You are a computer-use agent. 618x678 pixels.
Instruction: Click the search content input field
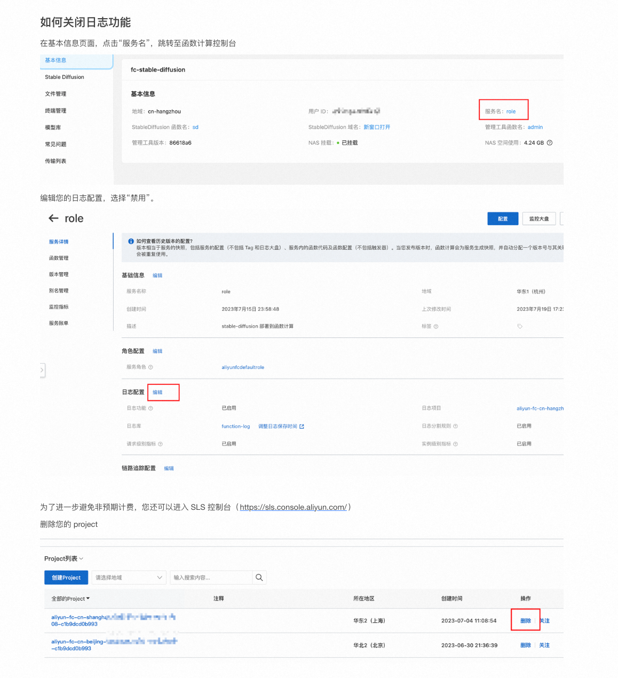point(211,578)
